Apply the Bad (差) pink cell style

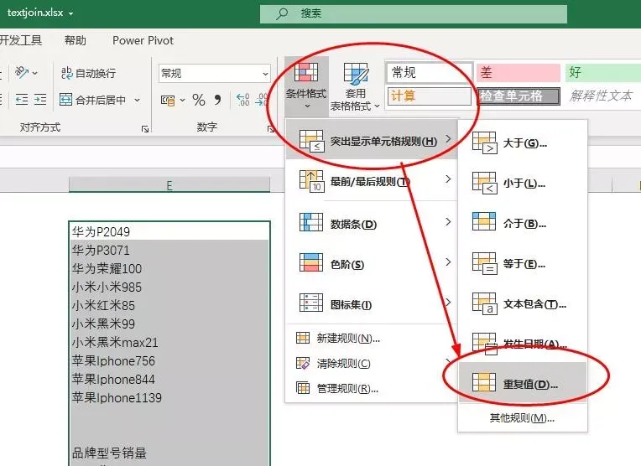pyautogui.click(x=519, y=73)
